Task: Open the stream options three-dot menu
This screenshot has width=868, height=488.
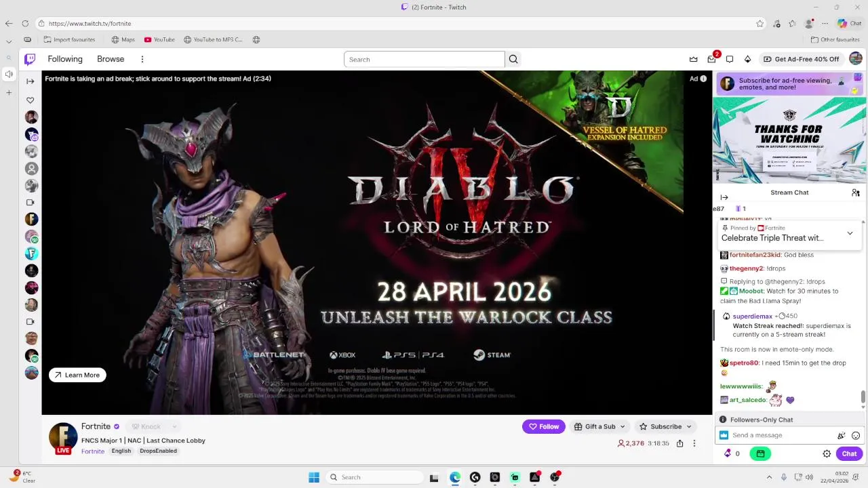Action: 694,443
